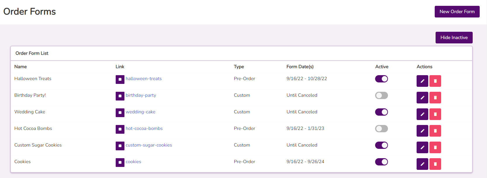Click trash icon for Hot Cocoa Bombs

coord(435,131)
